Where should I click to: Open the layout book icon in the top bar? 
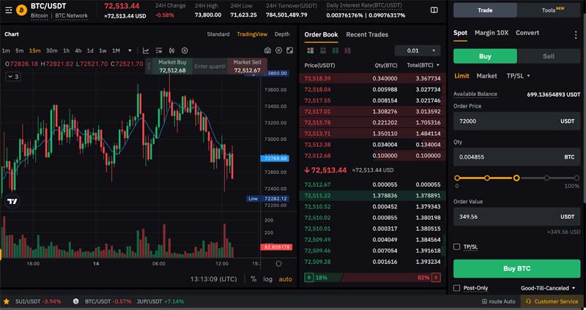tap(434, 10)
